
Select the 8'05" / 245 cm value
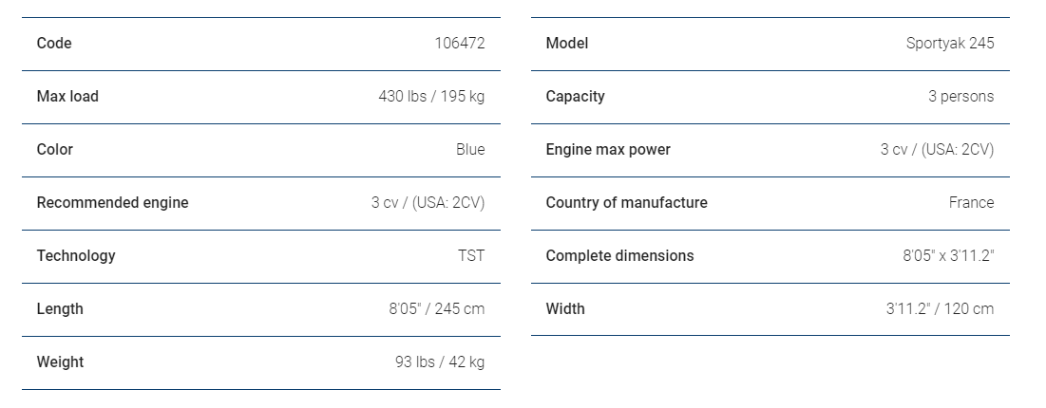[x=437, y=309]
